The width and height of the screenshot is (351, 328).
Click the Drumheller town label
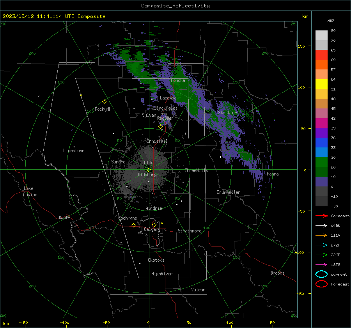tap(229, 192)
